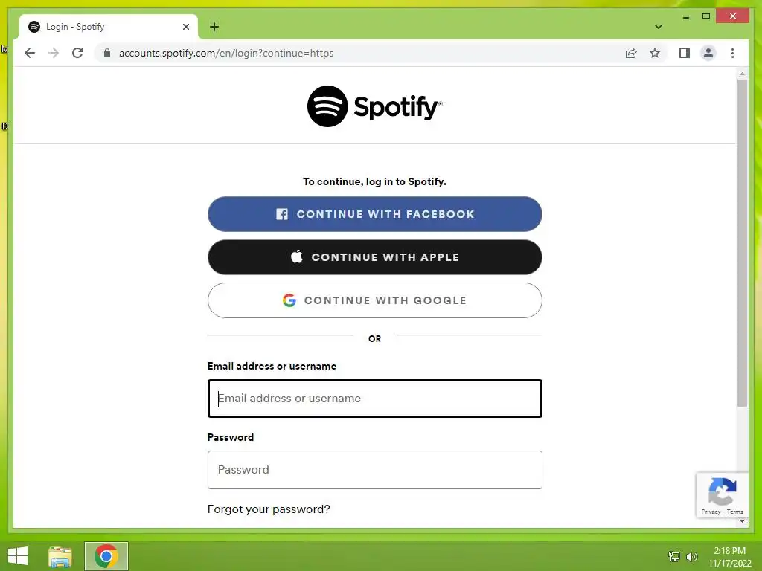Image resolution: width=762 pixels, height=571 pixels.
Task: Close the Login - Spotify tab
Action: click(x=185, y=27)
